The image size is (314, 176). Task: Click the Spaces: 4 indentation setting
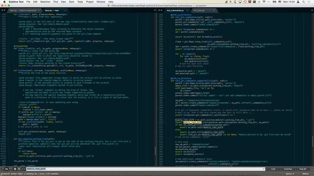click(290, 174)
